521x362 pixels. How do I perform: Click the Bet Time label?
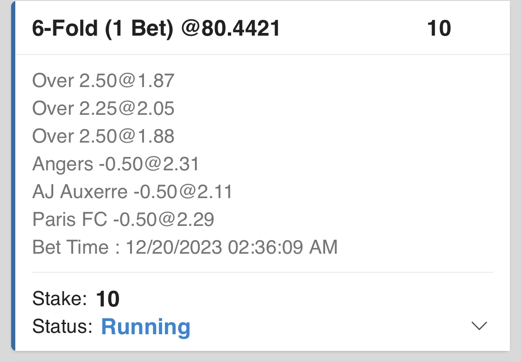point(71,247)
